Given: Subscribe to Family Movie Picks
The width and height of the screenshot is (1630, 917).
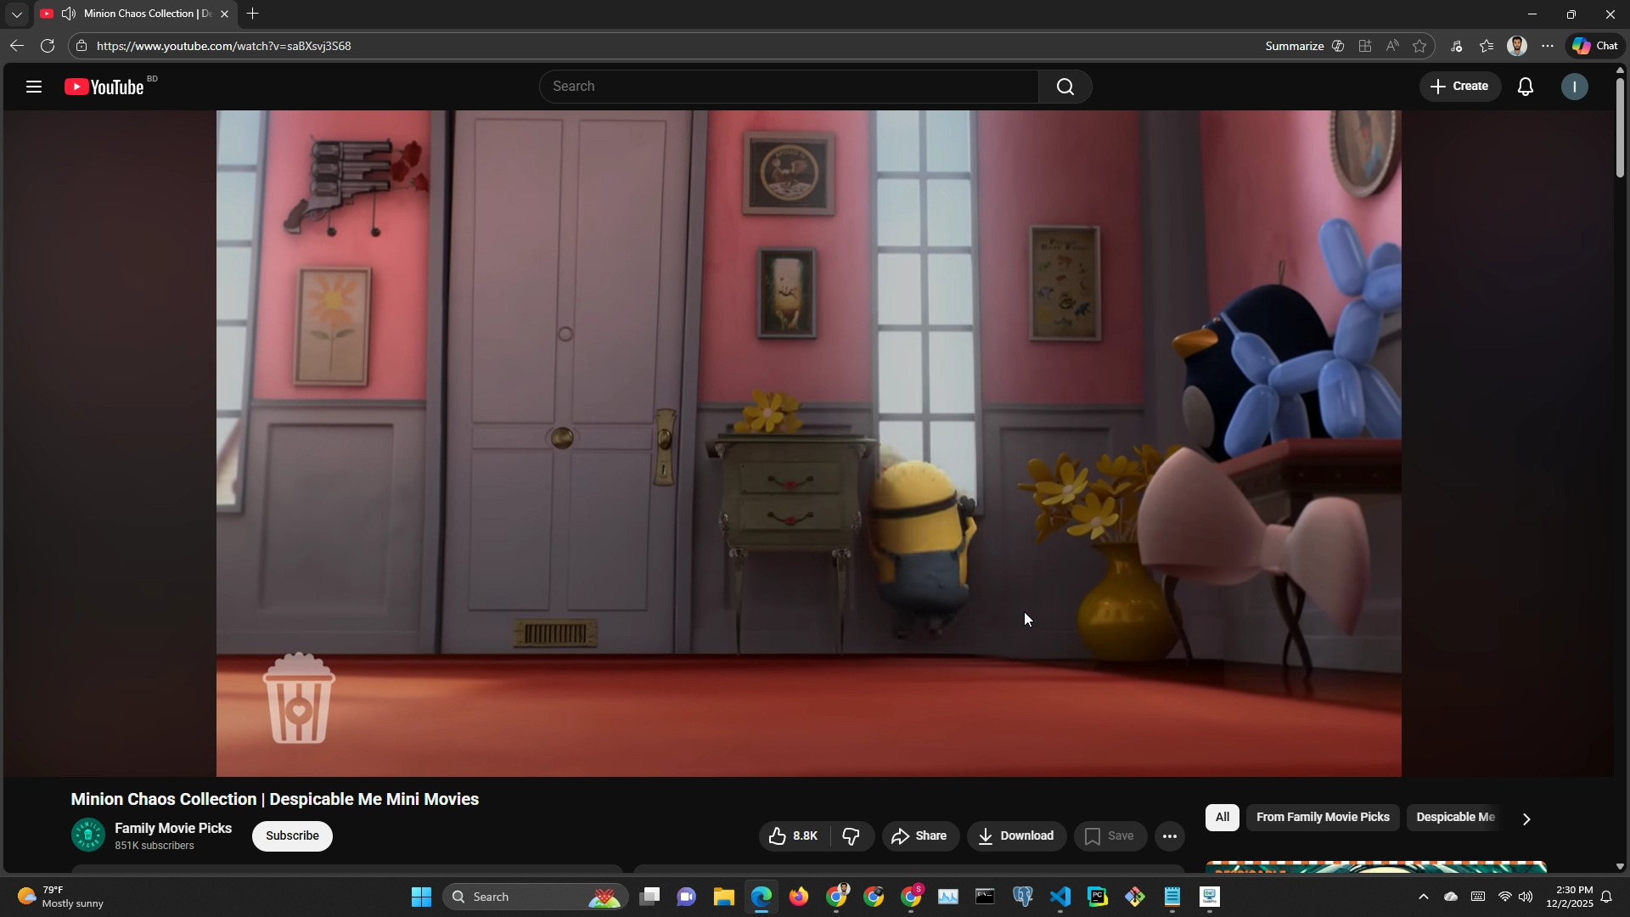Looking at the screenshot, I should [x=292, y=836].
